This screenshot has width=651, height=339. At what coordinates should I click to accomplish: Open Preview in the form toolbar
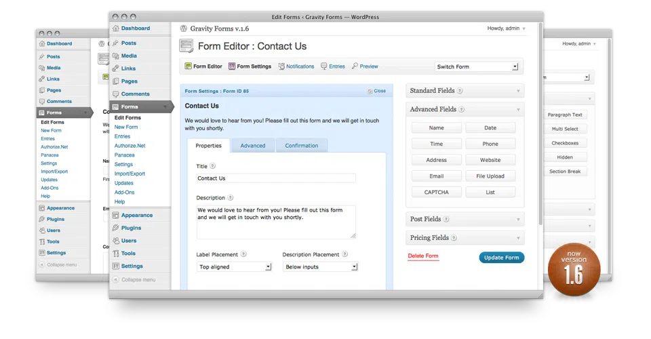coord(365,66)
